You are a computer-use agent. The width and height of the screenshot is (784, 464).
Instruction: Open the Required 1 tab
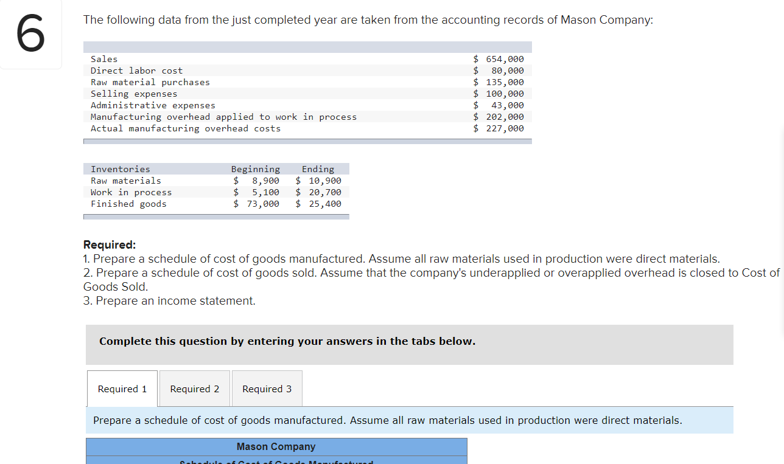(122, 389)
